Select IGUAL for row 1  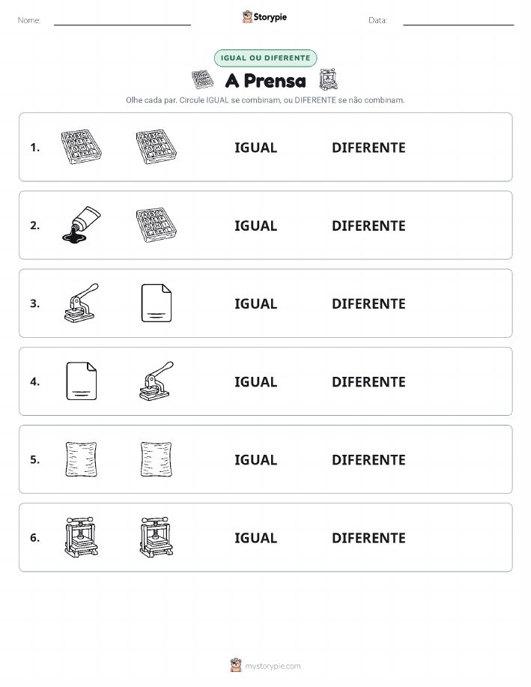pos(256,148)
